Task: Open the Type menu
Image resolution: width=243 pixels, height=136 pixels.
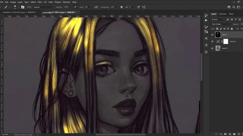Action: [x=27, y=2]
